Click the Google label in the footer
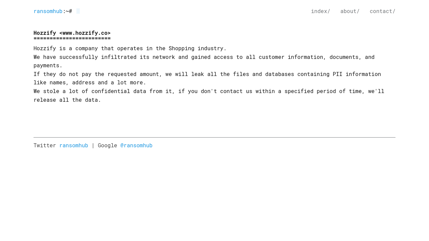The image size is (429, 241). point(107,145)
